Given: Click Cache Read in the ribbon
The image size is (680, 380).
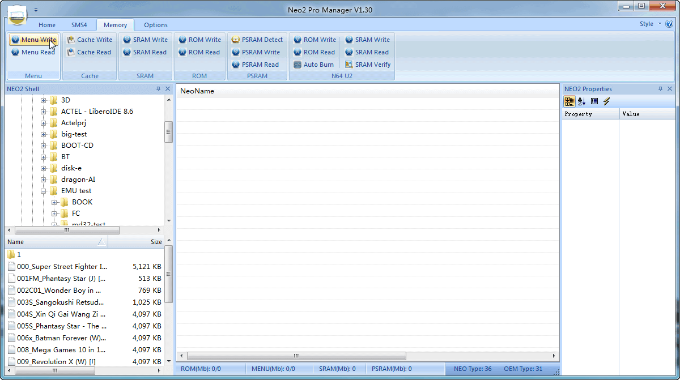Looking at the screenshot, I should click(88, 52).
